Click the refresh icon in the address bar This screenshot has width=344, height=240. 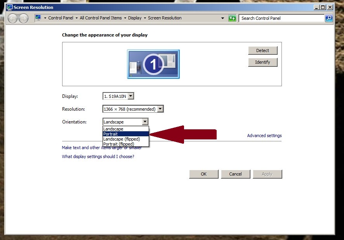pyautogui.click(x=232, y=18)
